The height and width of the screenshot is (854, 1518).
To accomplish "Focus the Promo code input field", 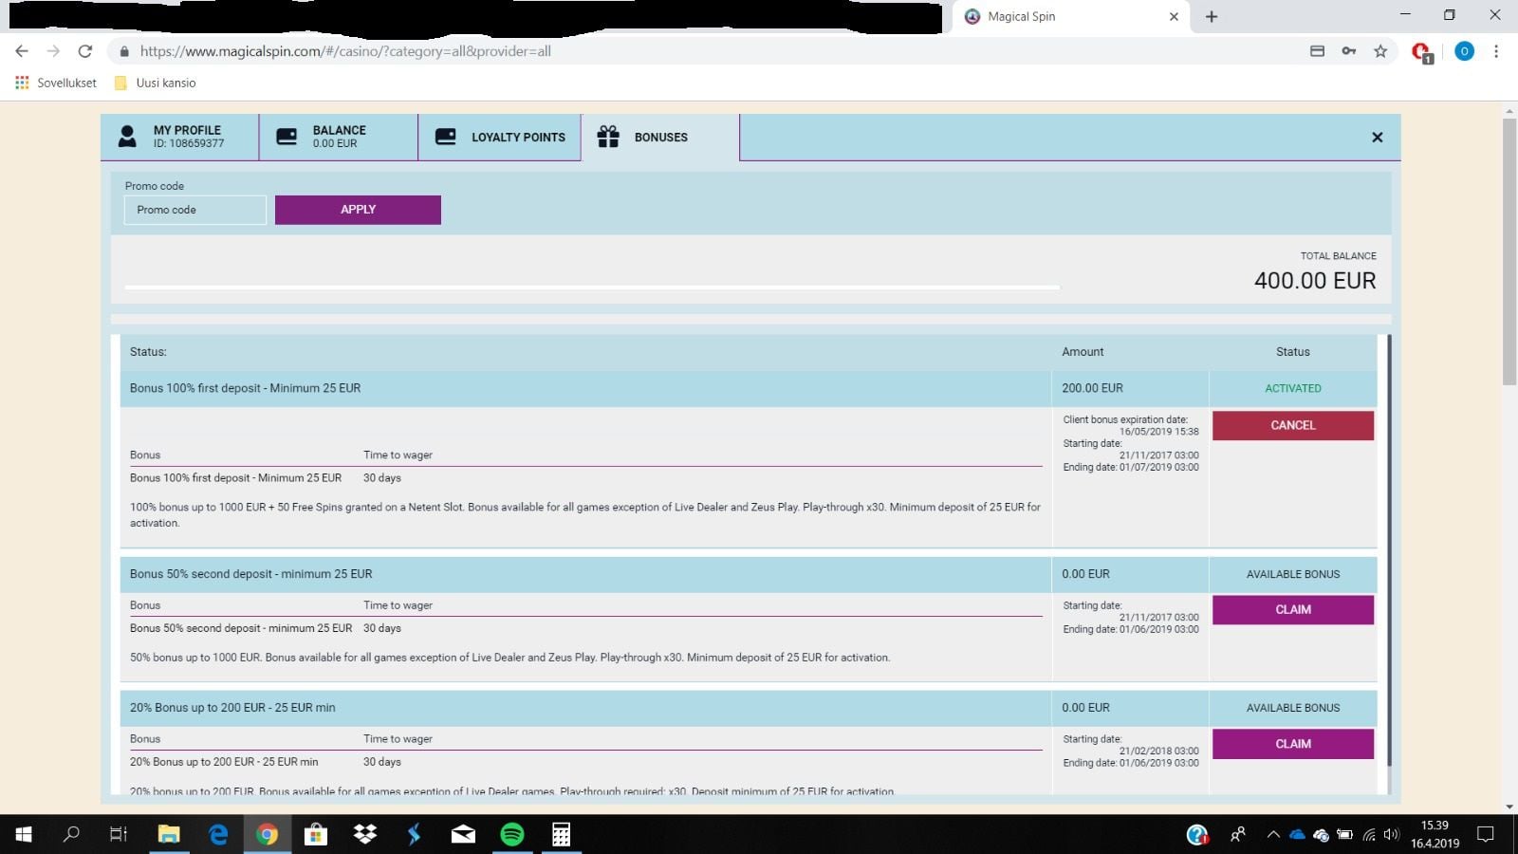I will point(195,210).
